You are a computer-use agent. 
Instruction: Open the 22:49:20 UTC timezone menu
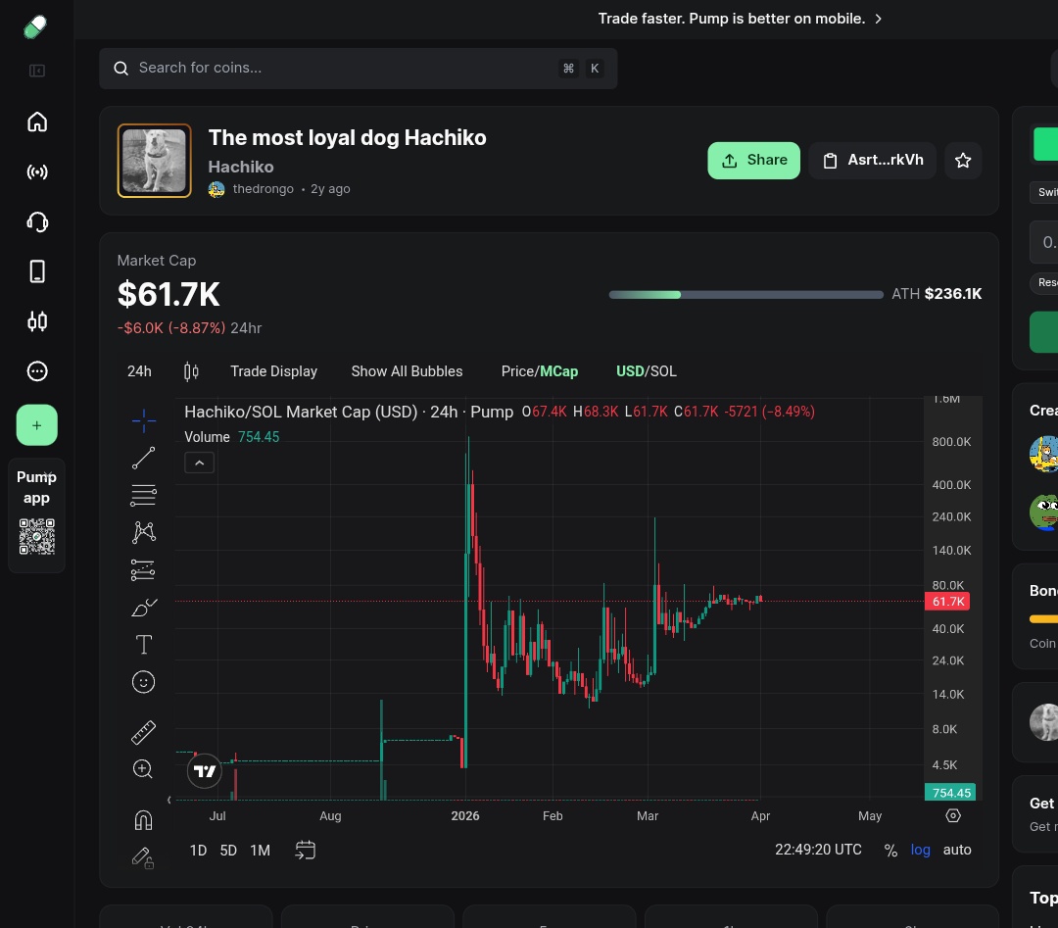[x=818, y=850]
